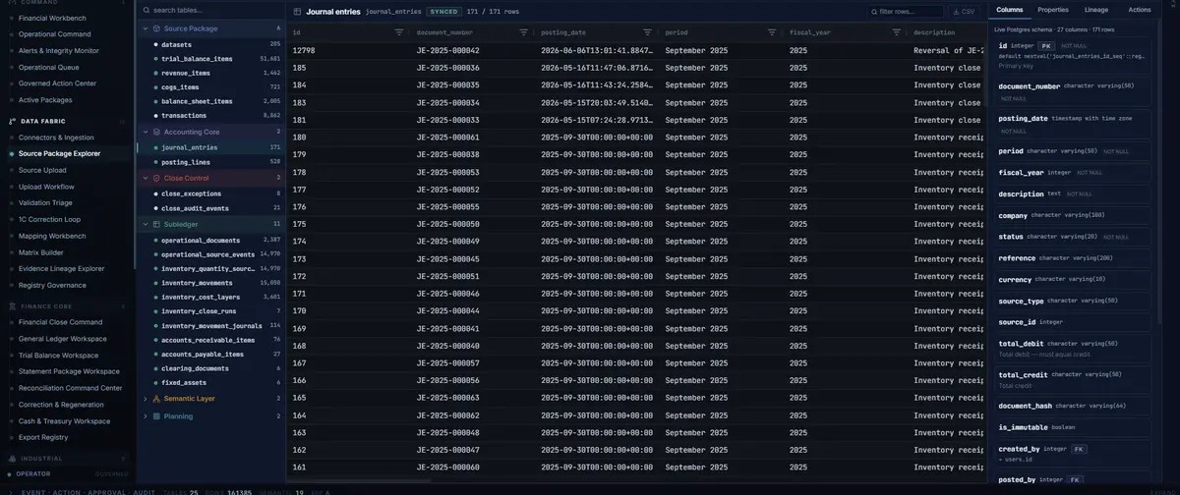Expand the Planning group
Image resolution: width=1180 pixels, height=495 pixels.
tap(146, 416)
